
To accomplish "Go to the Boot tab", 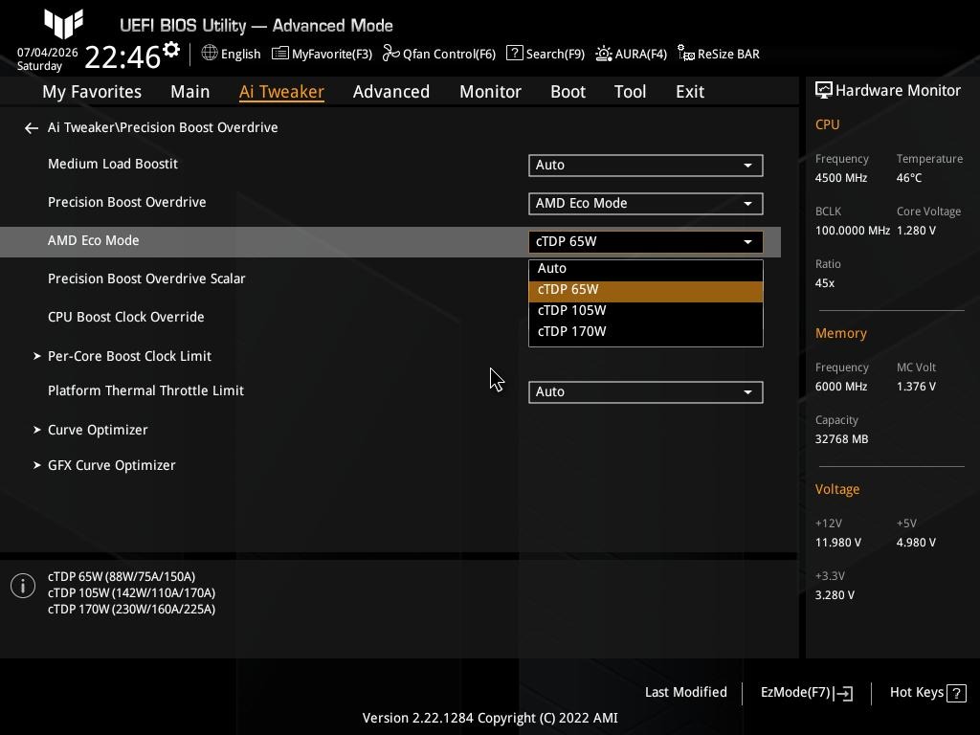I will pos(568,92).
